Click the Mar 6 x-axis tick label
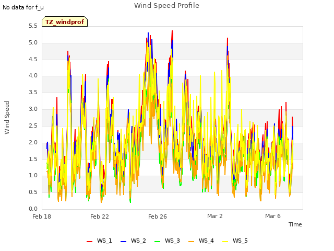 click(272, 216)
